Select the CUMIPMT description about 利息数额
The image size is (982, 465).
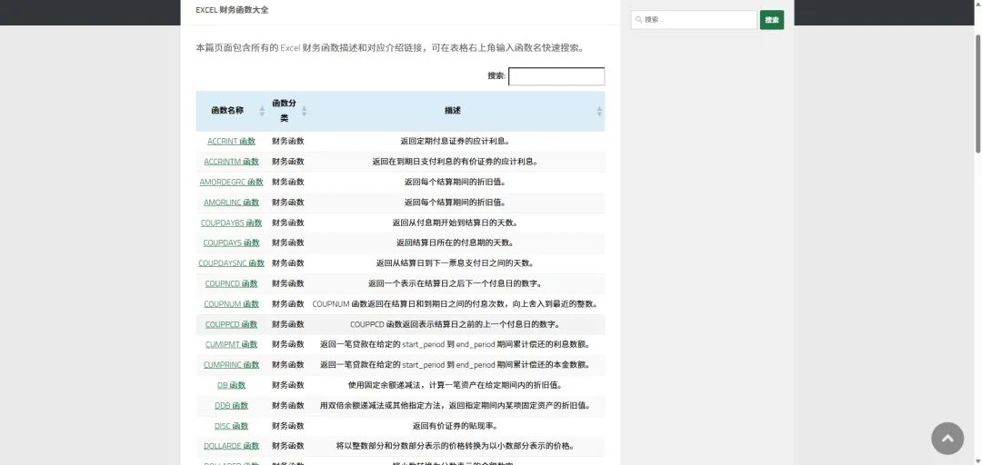[455, 344]
